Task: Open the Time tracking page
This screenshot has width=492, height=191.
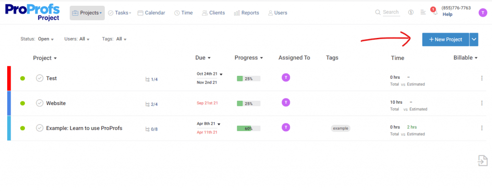Action: pos(184,13)
